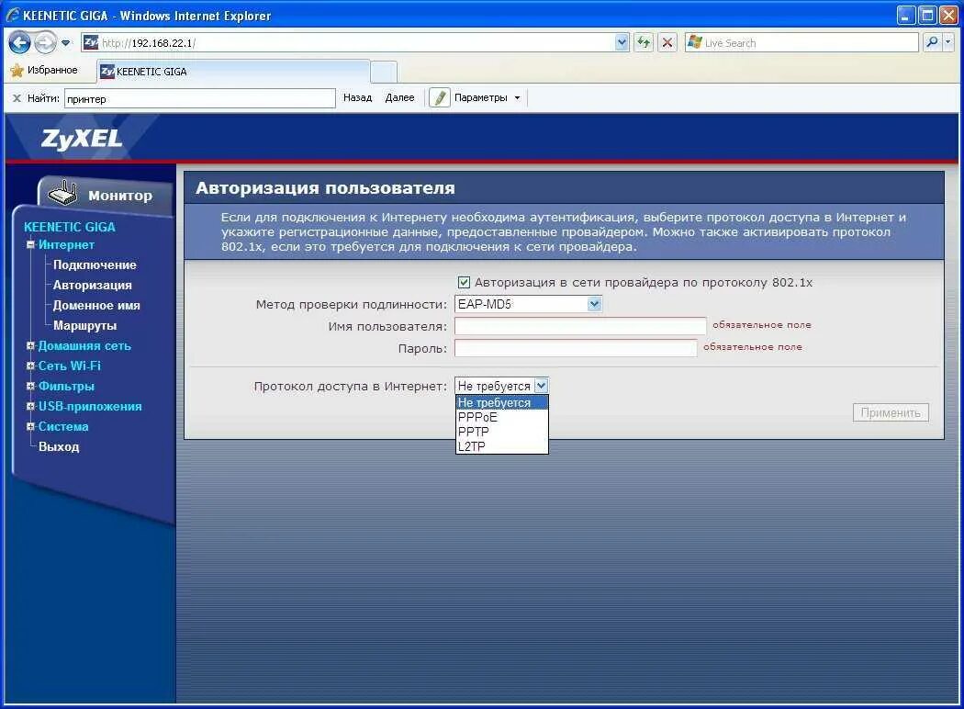Open the Параметры find options menu
964x709 pixels.
pyautogui.click(x=487, y=97)
